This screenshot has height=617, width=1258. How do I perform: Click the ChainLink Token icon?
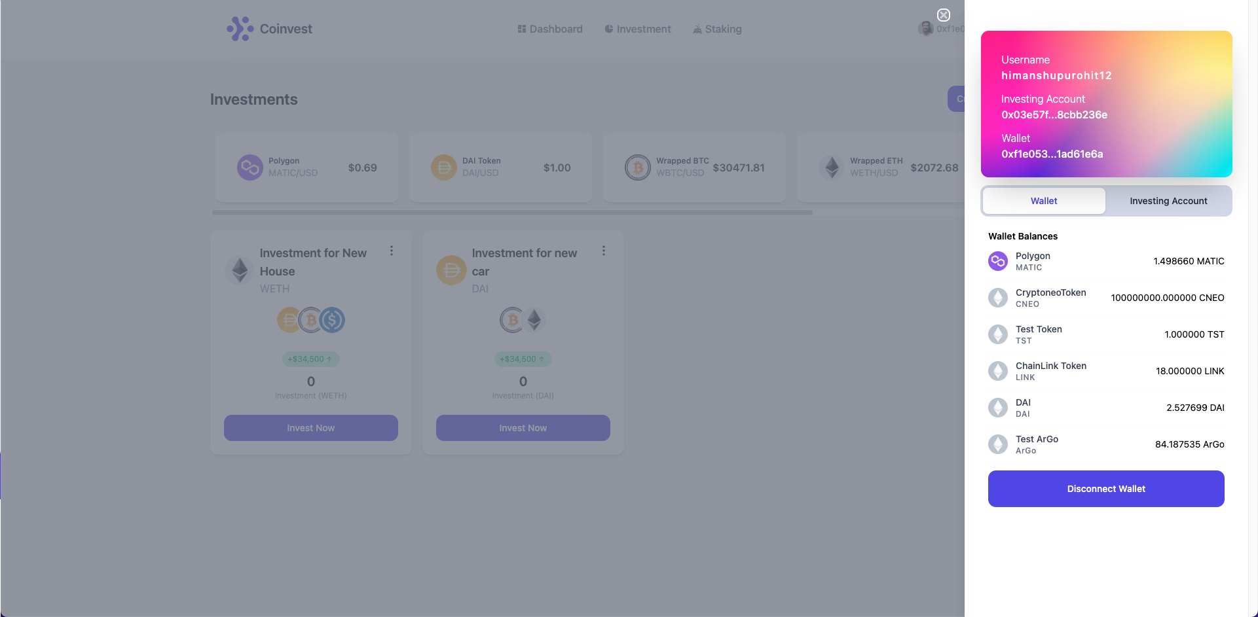(998, 370)
